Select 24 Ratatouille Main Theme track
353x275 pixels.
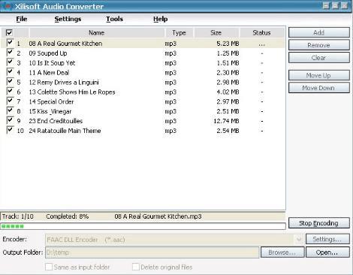click(65, 131)
